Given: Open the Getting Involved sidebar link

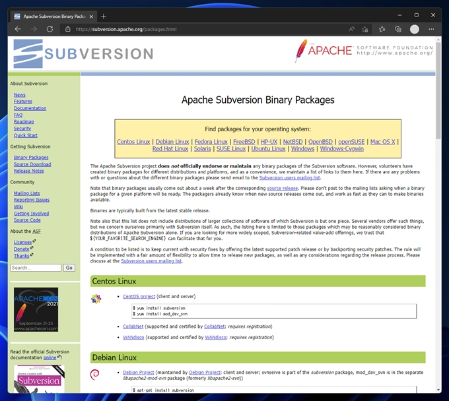Looking at the screenshot, I should coord(32,214).
